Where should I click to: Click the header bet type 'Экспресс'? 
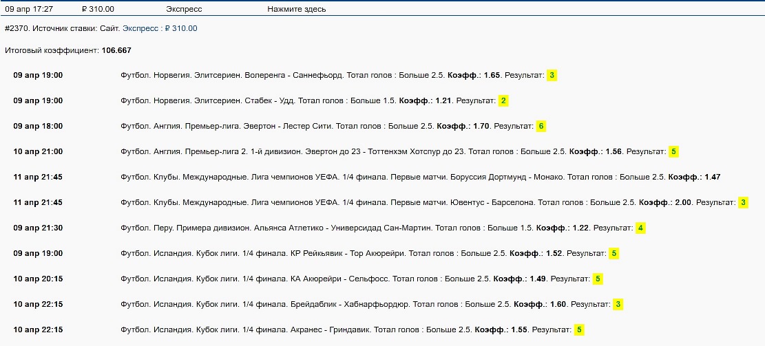184,9
